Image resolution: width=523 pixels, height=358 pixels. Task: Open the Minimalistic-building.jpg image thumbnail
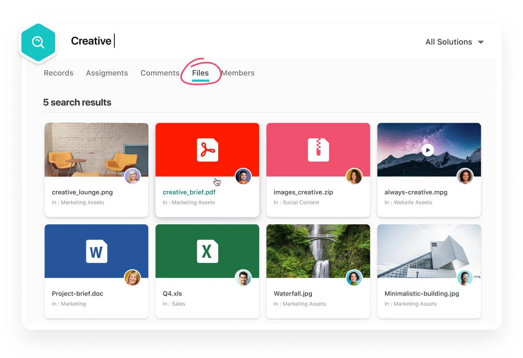click(429, 251)
